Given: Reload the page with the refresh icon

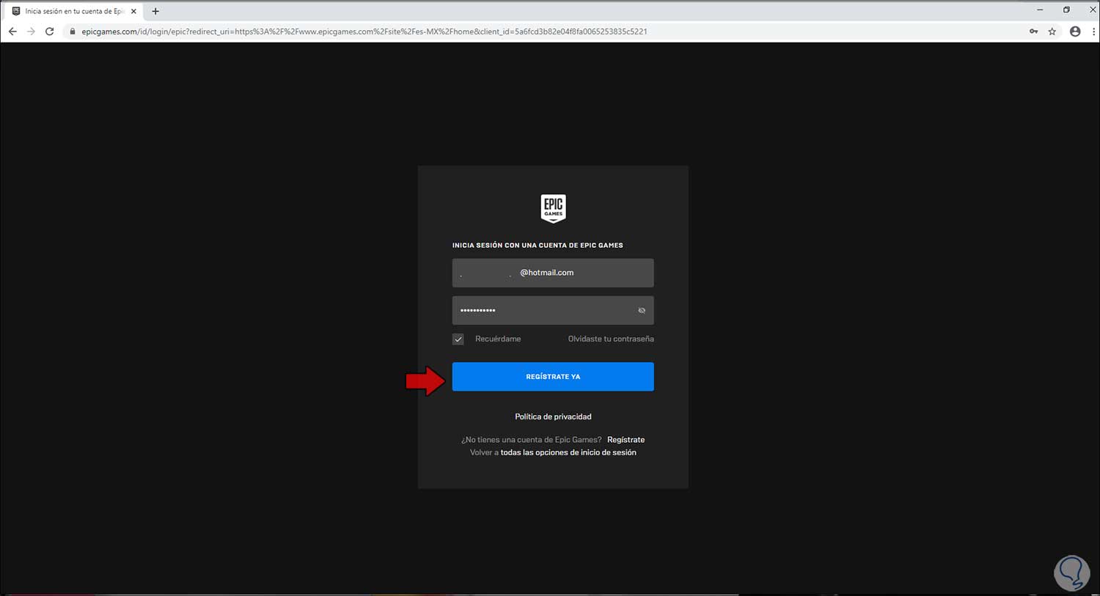Looking at the screenshot, I should (50, 32).
